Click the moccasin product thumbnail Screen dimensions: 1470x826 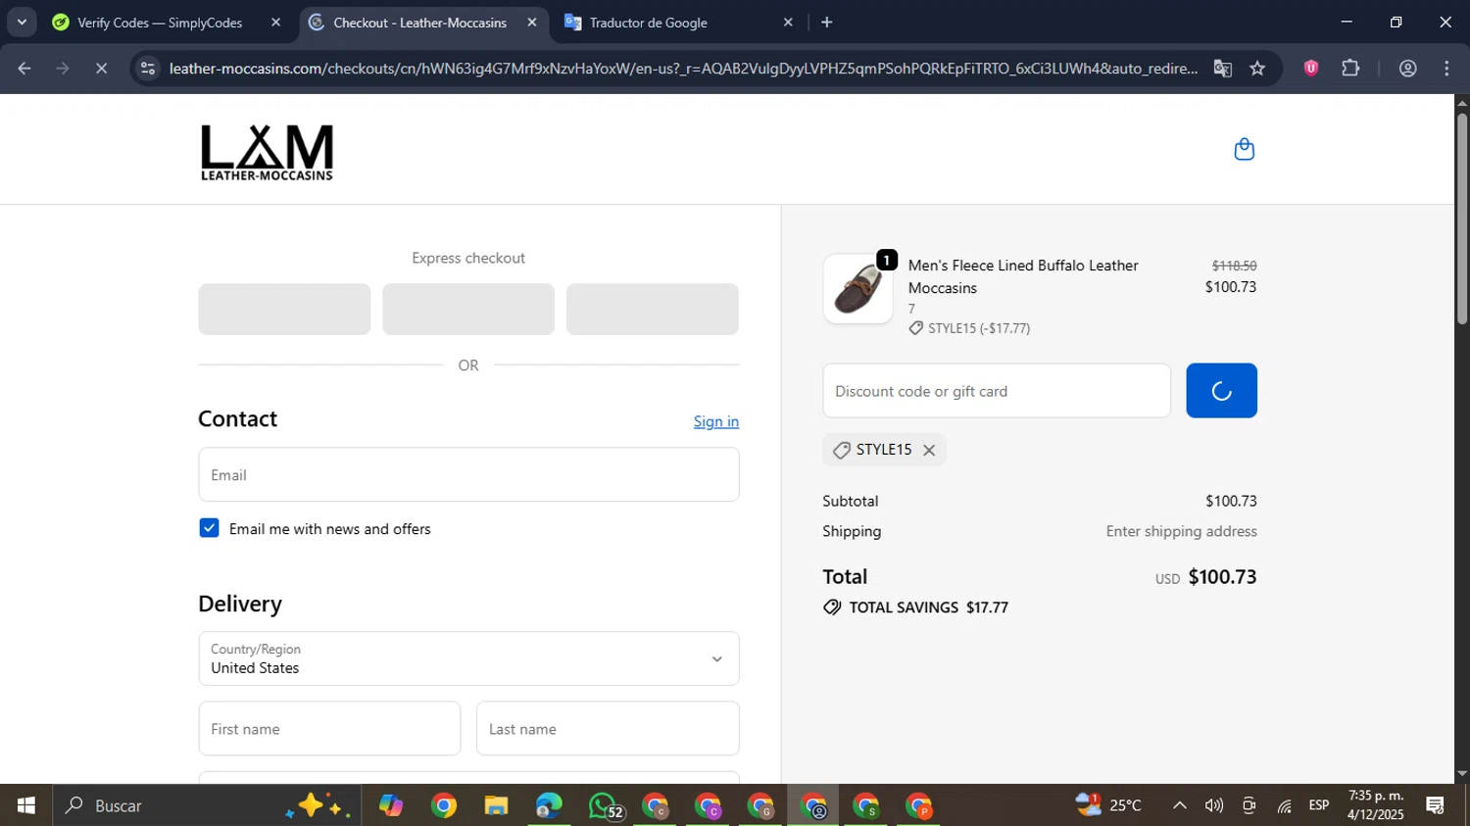[x=857, y=289]
